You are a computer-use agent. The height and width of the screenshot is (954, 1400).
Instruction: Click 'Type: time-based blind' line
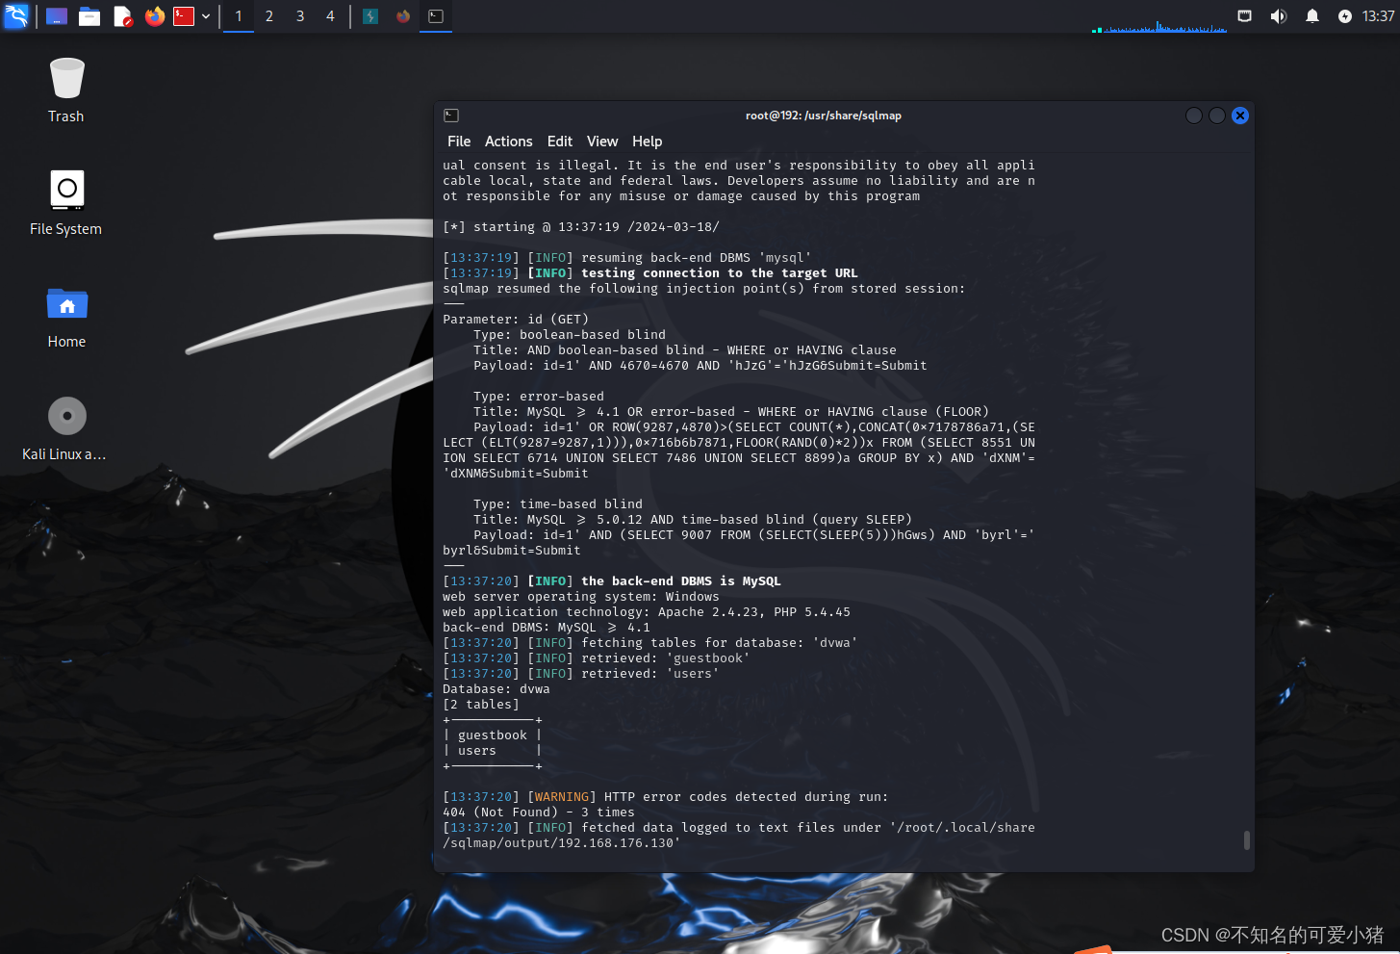point(558,504)
